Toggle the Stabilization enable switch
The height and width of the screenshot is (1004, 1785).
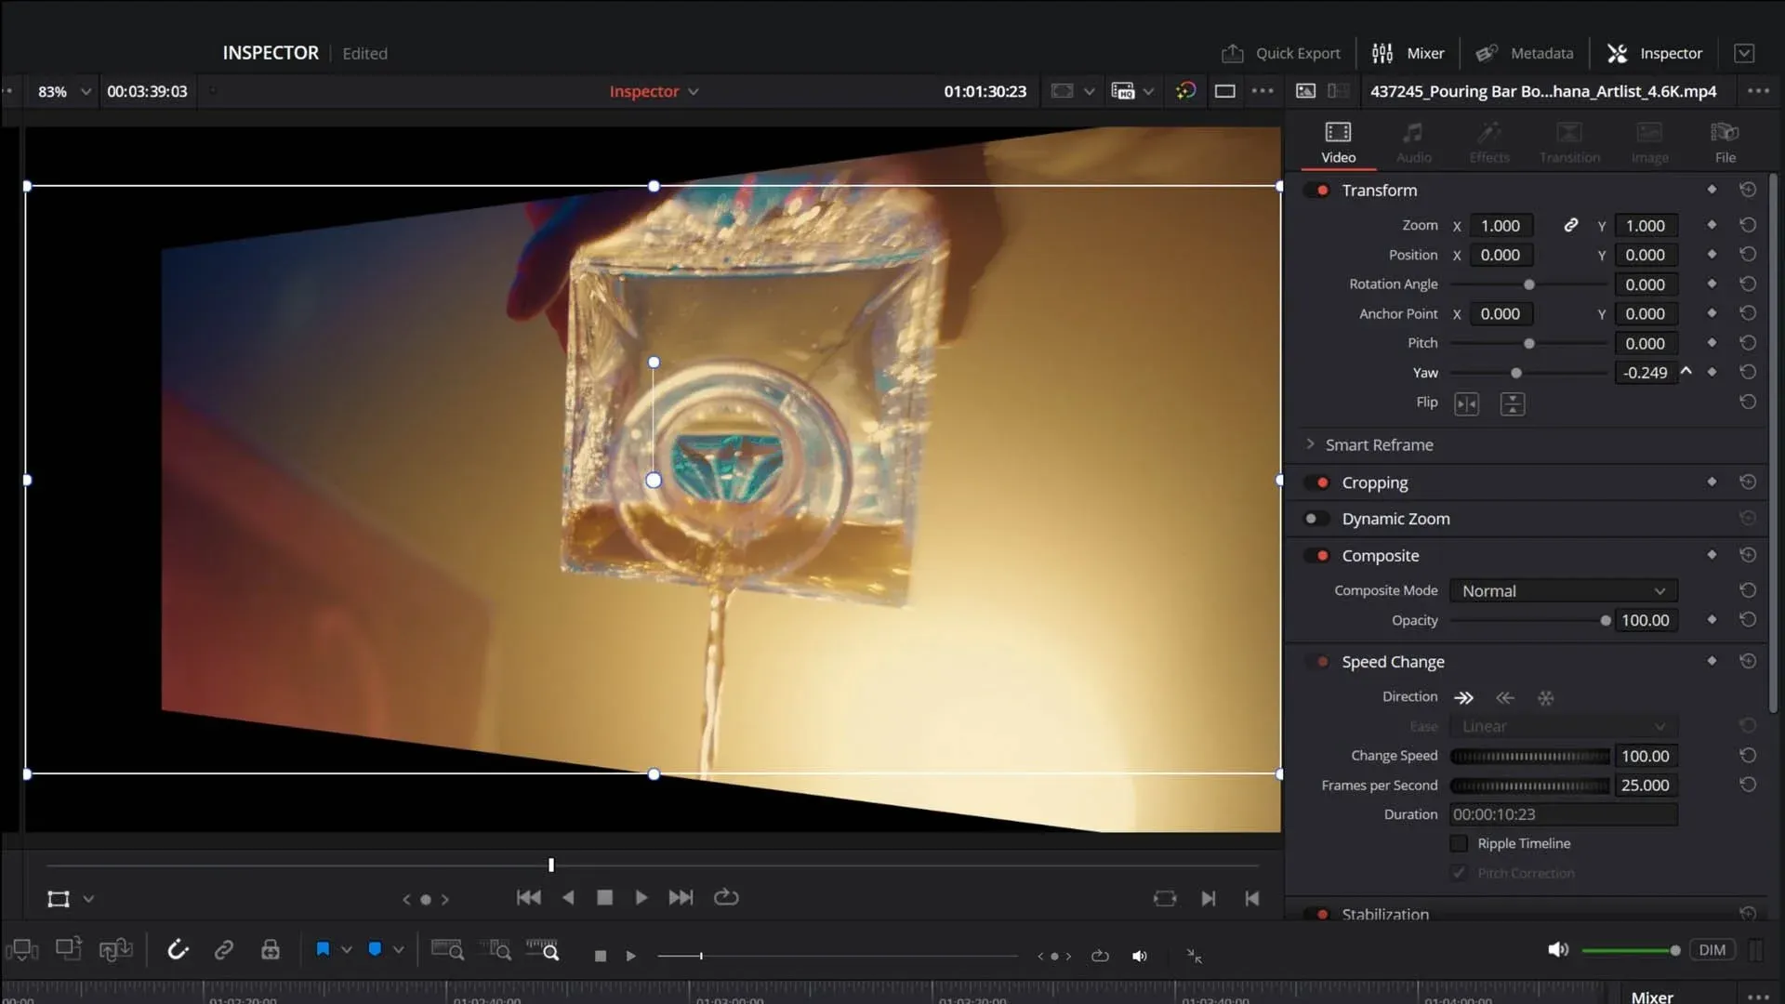(1316, 915)
